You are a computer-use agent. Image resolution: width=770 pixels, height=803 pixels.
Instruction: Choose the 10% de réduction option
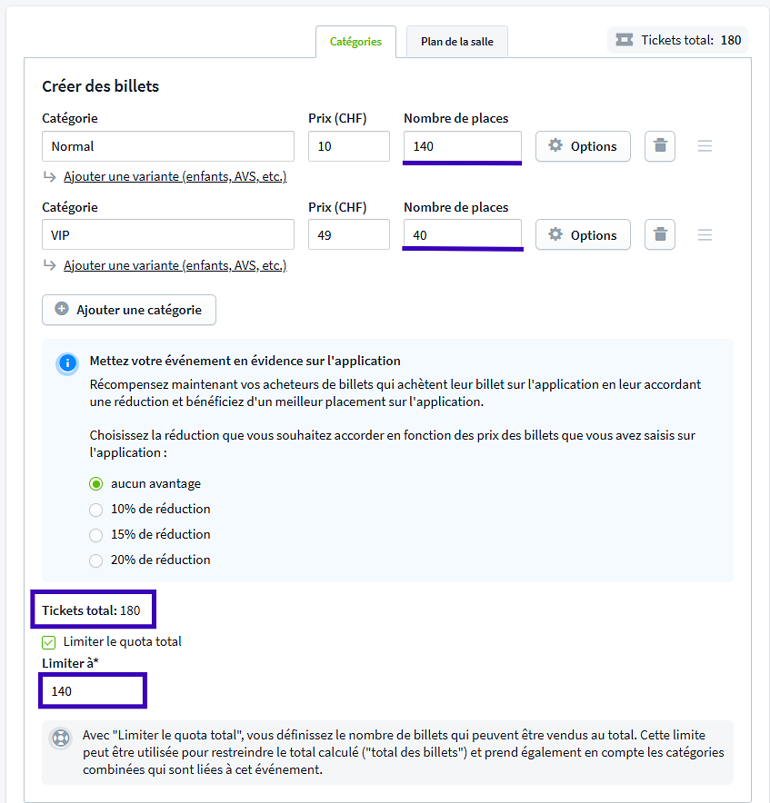[96, 510]
